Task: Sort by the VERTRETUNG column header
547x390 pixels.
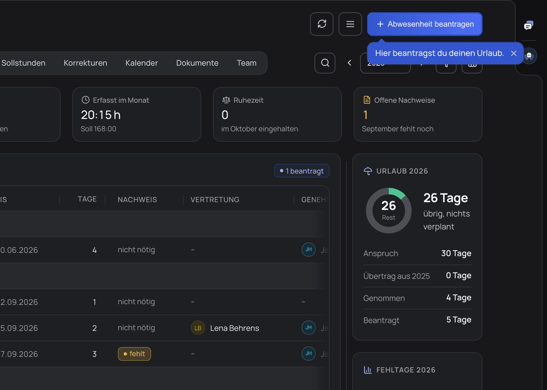Action: (215, 200)
